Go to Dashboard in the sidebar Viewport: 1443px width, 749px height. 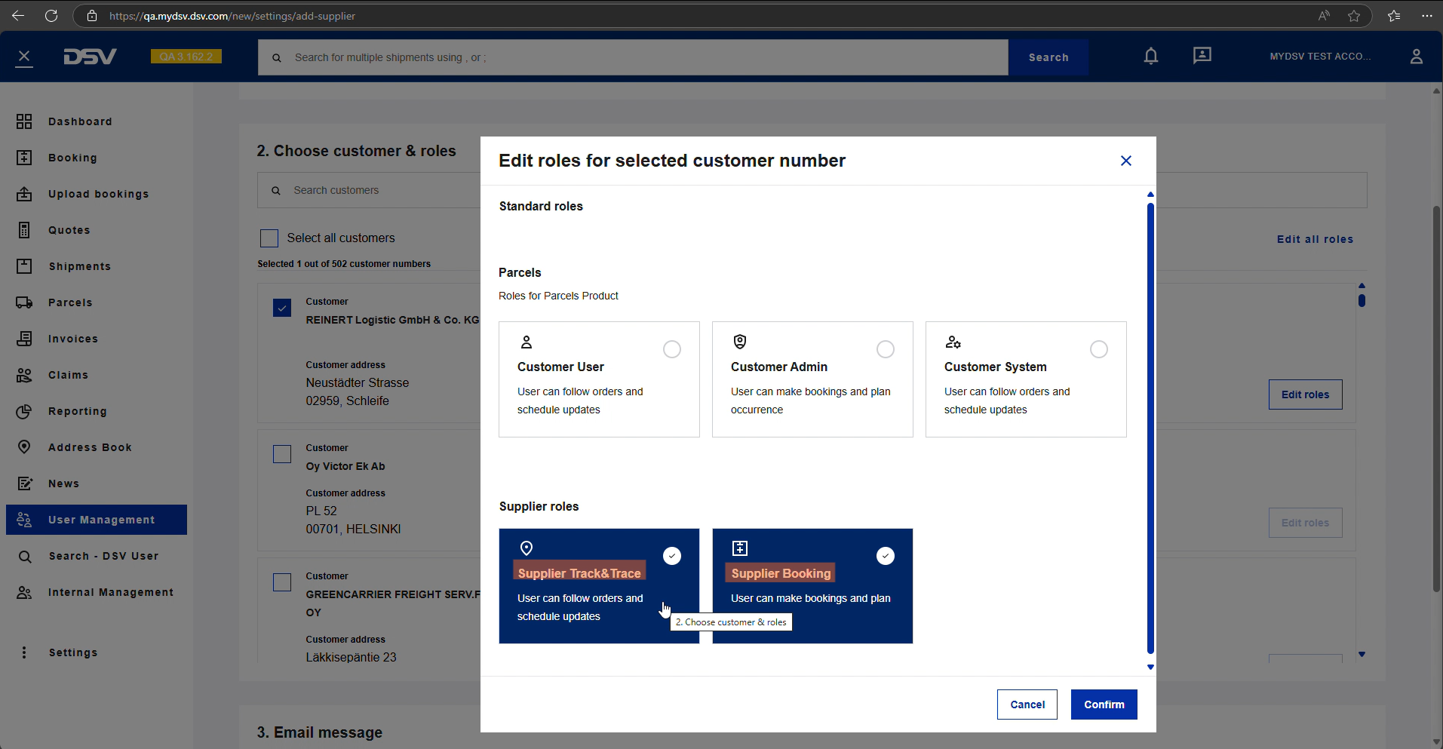click(x=80, y=121)
